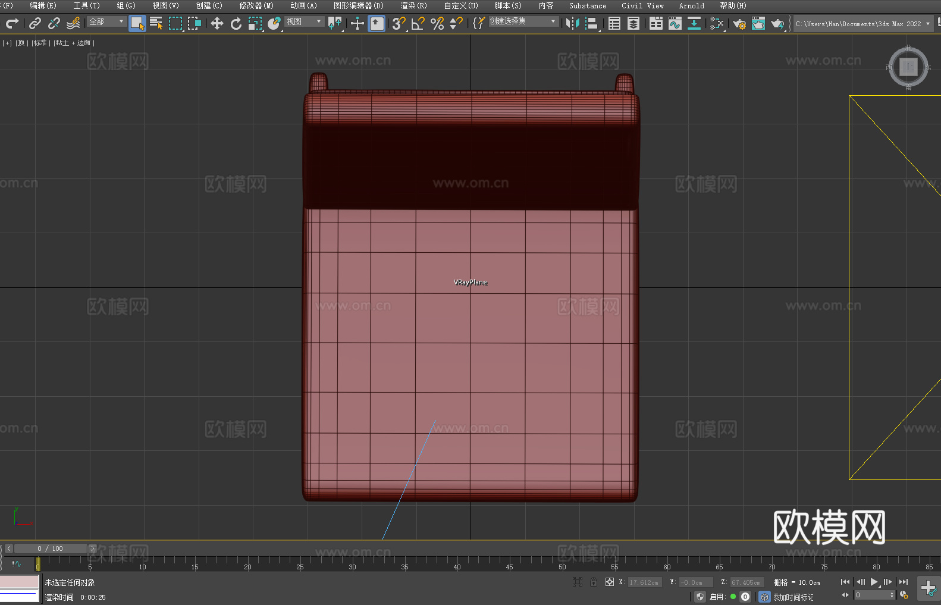Select the Link objects tool
941x605 pixels.
35,23
